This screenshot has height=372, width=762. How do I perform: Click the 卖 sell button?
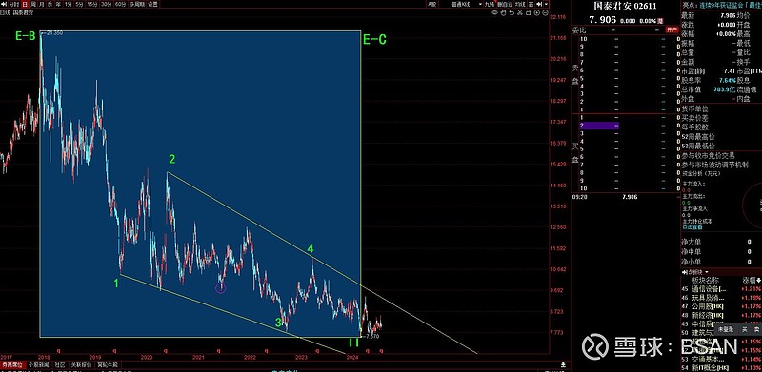point(756,329)
